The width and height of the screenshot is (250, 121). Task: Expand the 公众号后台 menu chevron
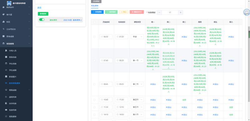click(29, 29)
